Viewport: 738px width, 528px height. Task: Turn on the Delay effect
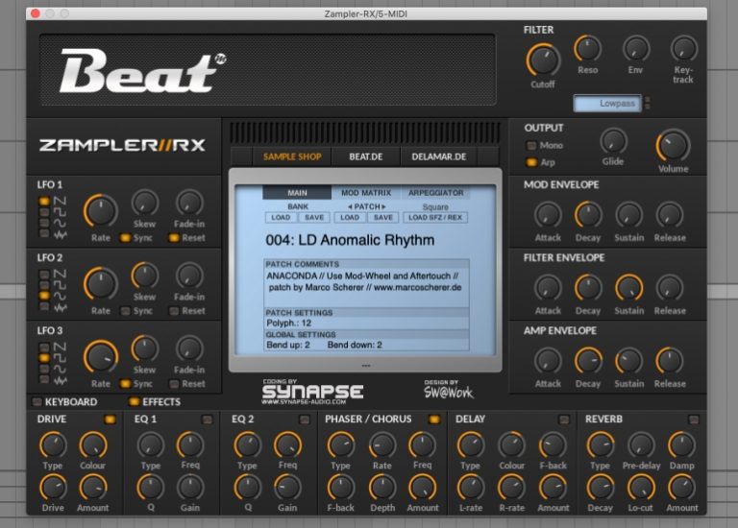click(559, 420)
